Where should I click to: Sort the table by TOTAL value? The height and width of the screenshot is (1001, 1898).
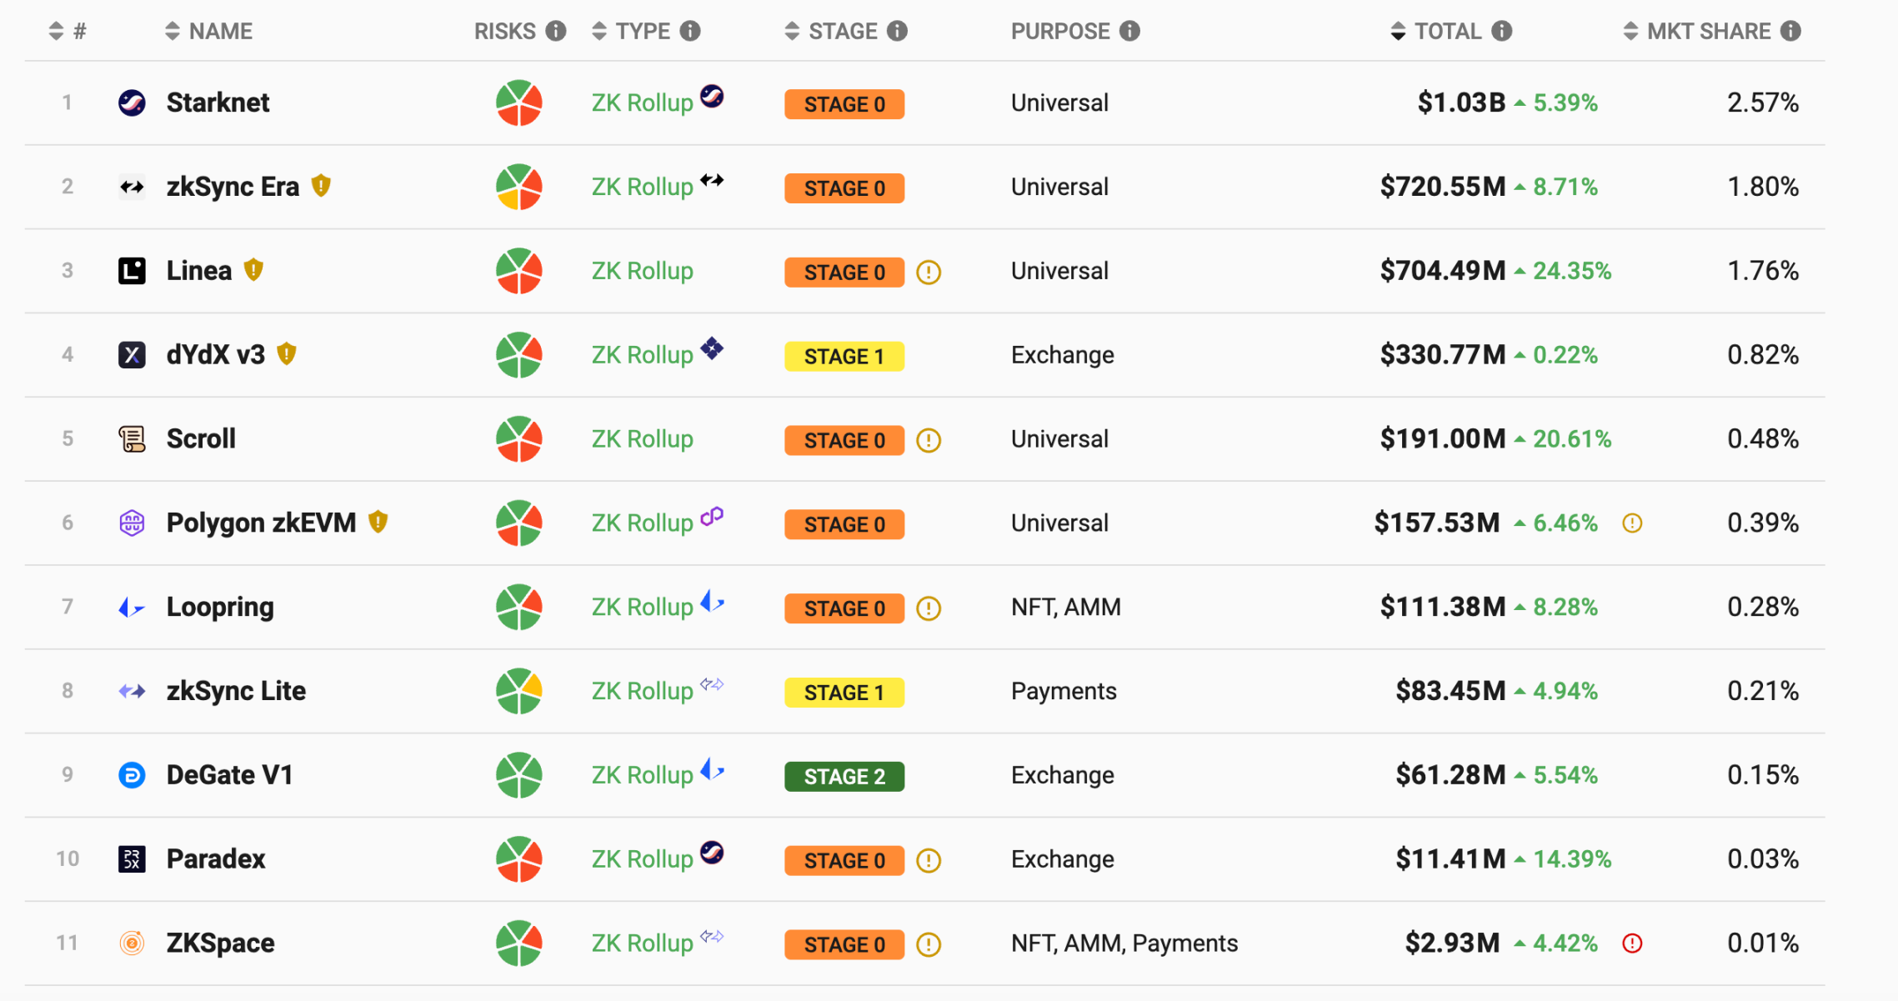[1399, 31]
